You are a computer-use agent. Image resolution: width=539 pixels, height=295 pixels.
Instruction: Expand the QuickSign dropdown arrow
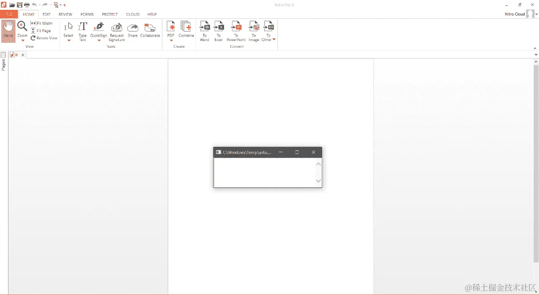[x=99, y=40]
